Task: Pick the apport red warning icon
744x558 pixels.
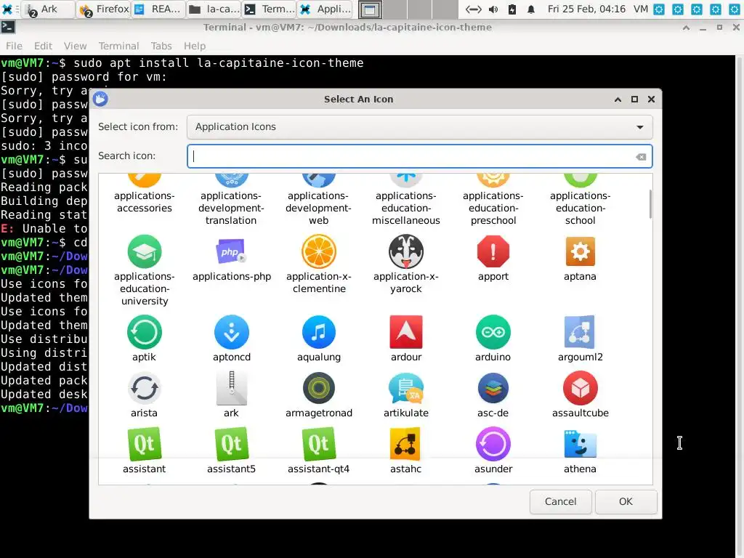Action: click(493, 251)
